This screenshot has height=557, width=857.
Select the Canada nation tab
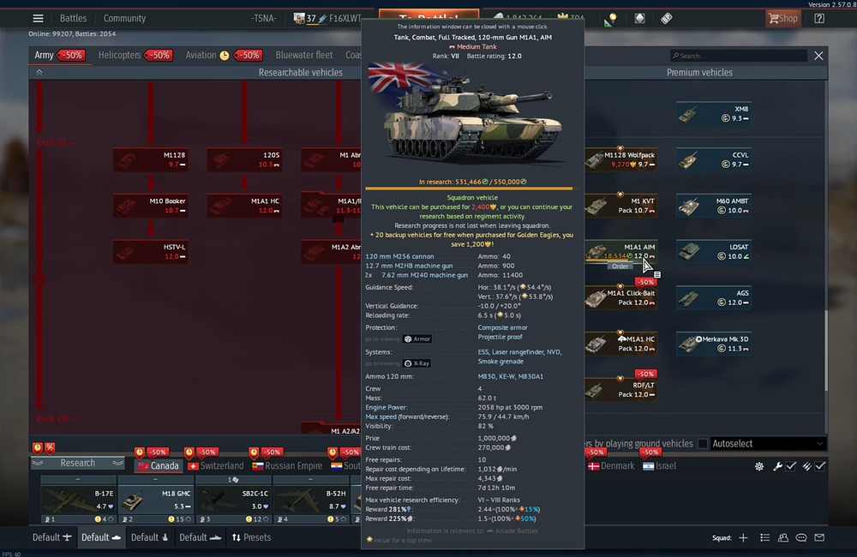(x=159, y=465)
